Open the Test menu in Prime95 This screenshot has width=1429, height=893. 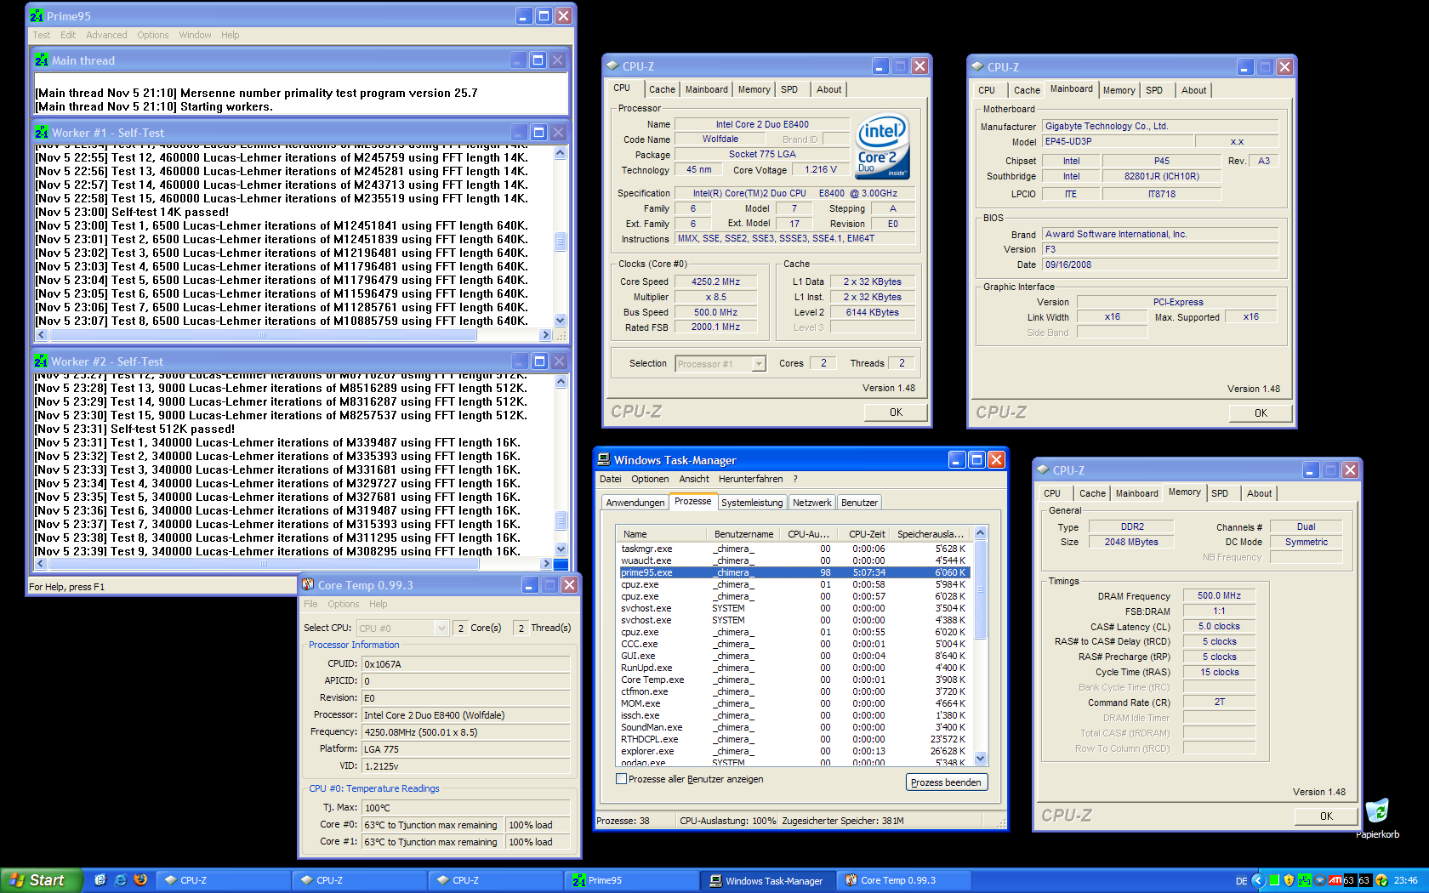[41, 35]
